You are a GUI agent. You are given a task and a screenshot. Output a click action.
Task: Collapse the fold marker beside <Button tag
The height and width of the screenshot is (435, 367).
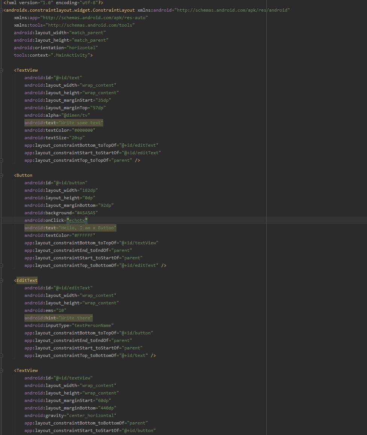(2, 175)
